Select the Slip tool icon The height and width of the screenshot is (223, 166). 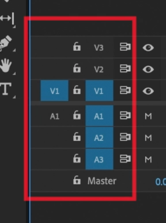pyautogui.click(x=7, y=18)
